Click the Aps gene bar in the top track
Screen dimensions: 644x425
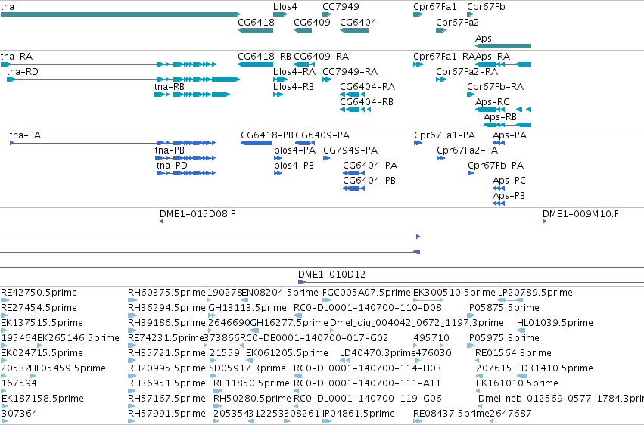pyautogui.click(x=503, y=46)
